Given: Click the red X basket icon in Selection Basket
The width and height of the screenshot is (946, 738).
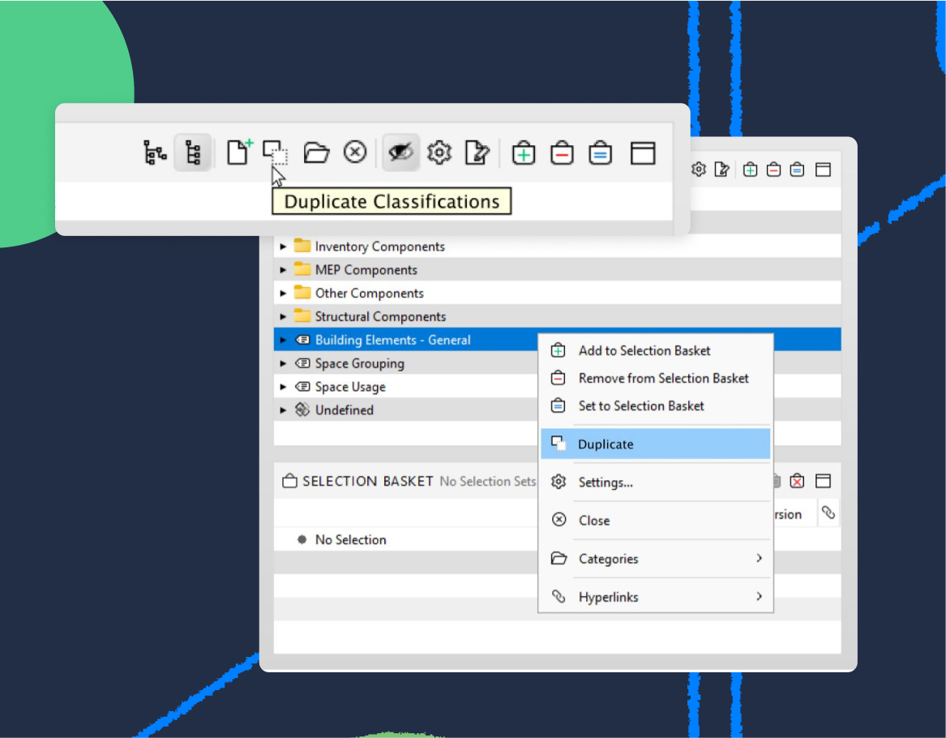Looking at the screenshot, I should tap(797, 481).
